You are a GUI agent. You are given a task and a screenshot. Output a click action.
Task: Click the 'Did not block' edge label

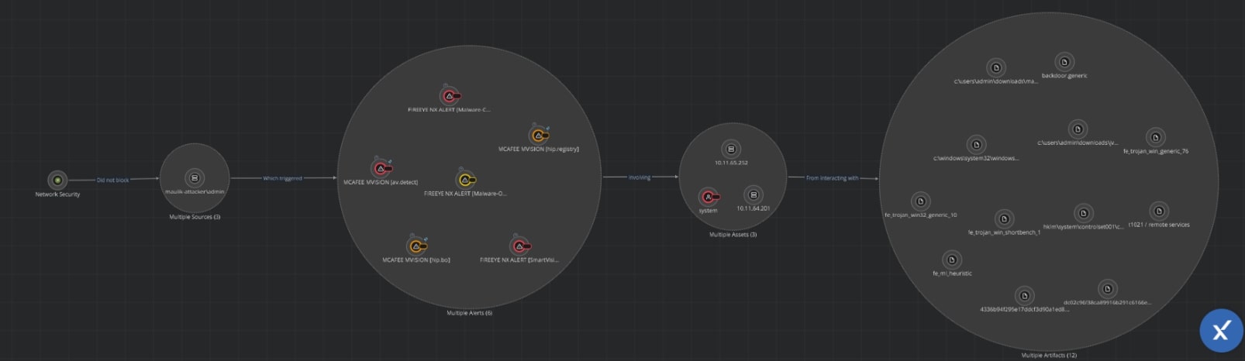[112, 180]
